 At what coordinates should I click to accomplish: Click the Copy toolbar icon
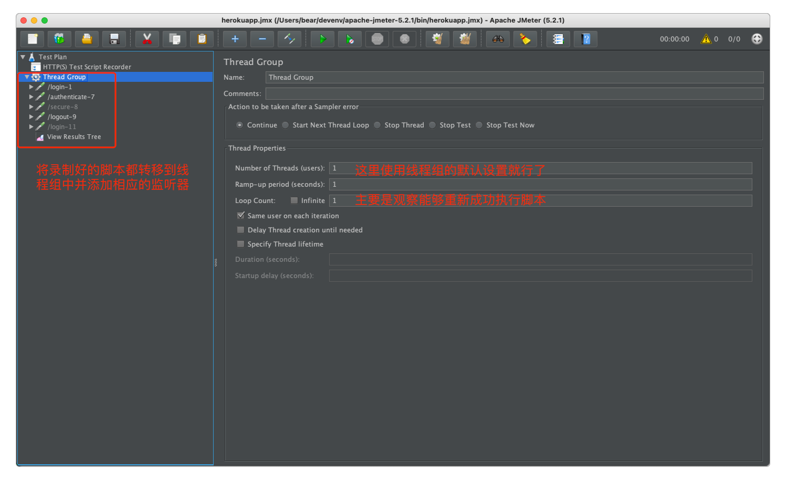pyautogui.click(x=174, y=39)
